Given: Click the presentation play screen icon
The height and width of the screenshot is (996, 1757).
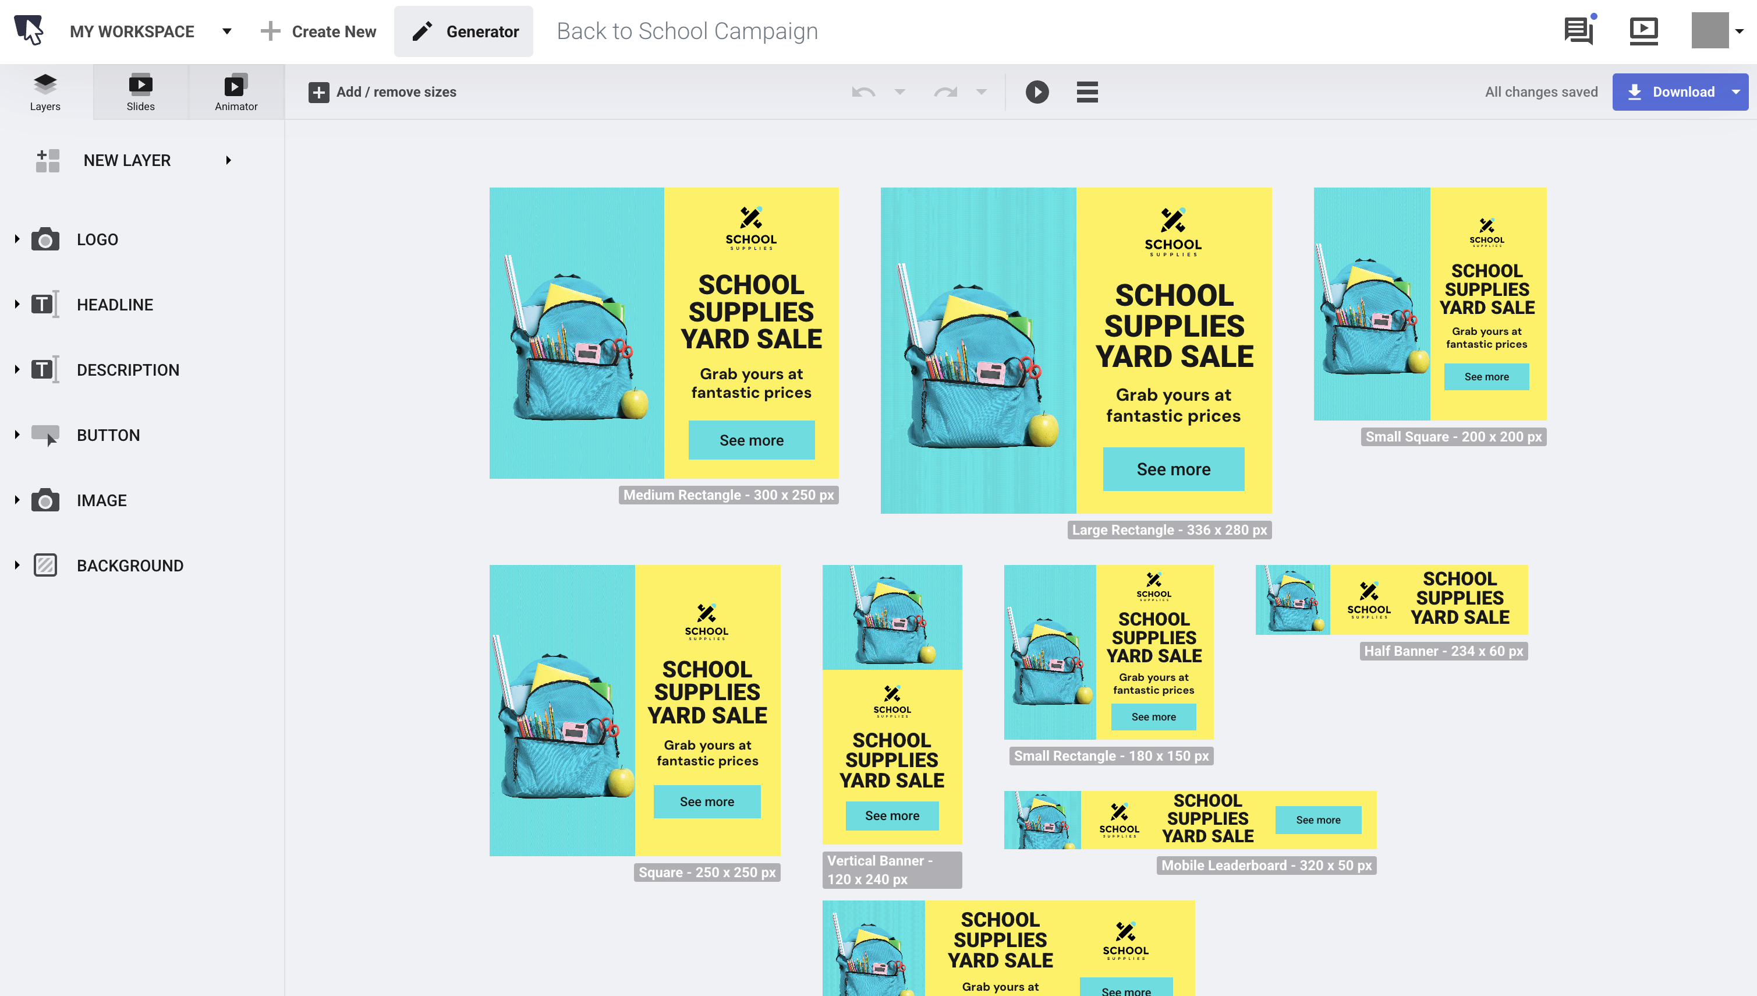Looking at the screenshot, I should (1643, 31).
